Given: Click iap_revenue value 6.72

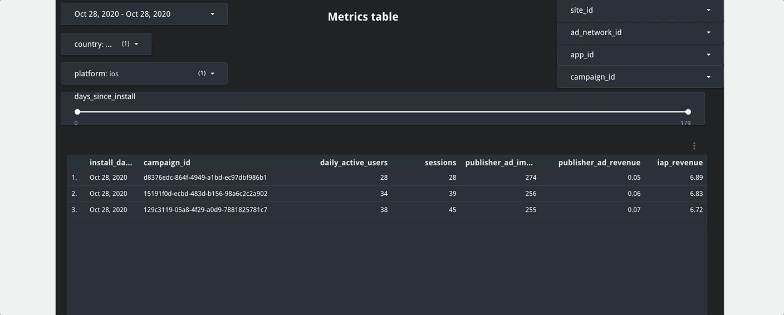Looking at the screenshot, I should (696, 210).
